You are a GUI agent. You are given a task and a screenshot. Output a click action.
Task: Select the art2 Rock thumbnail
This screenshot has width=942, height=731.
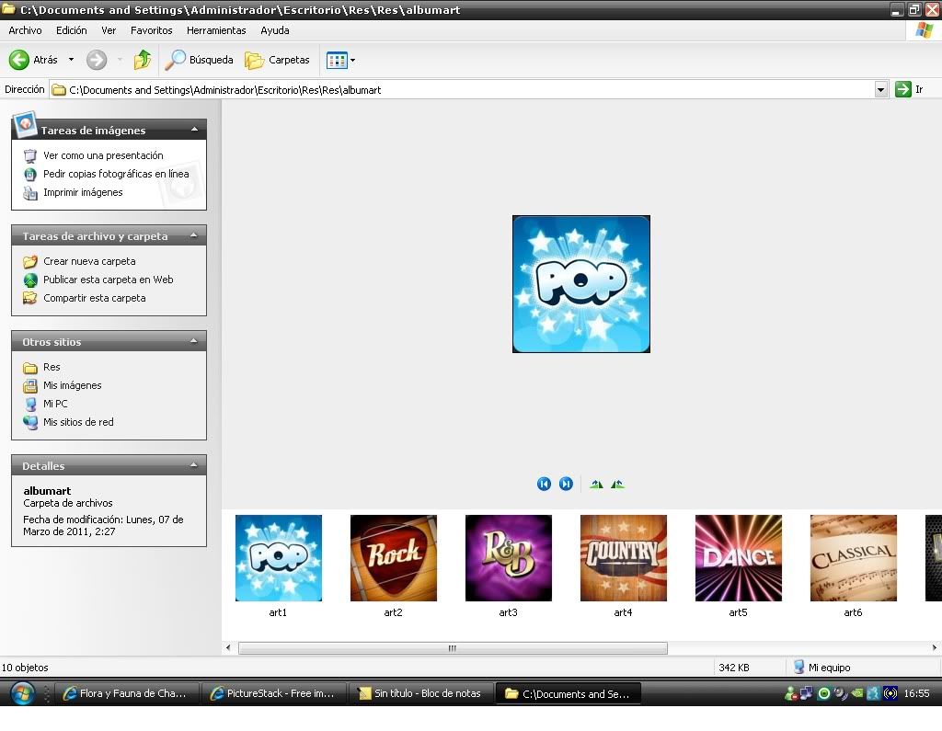point(394,558)
